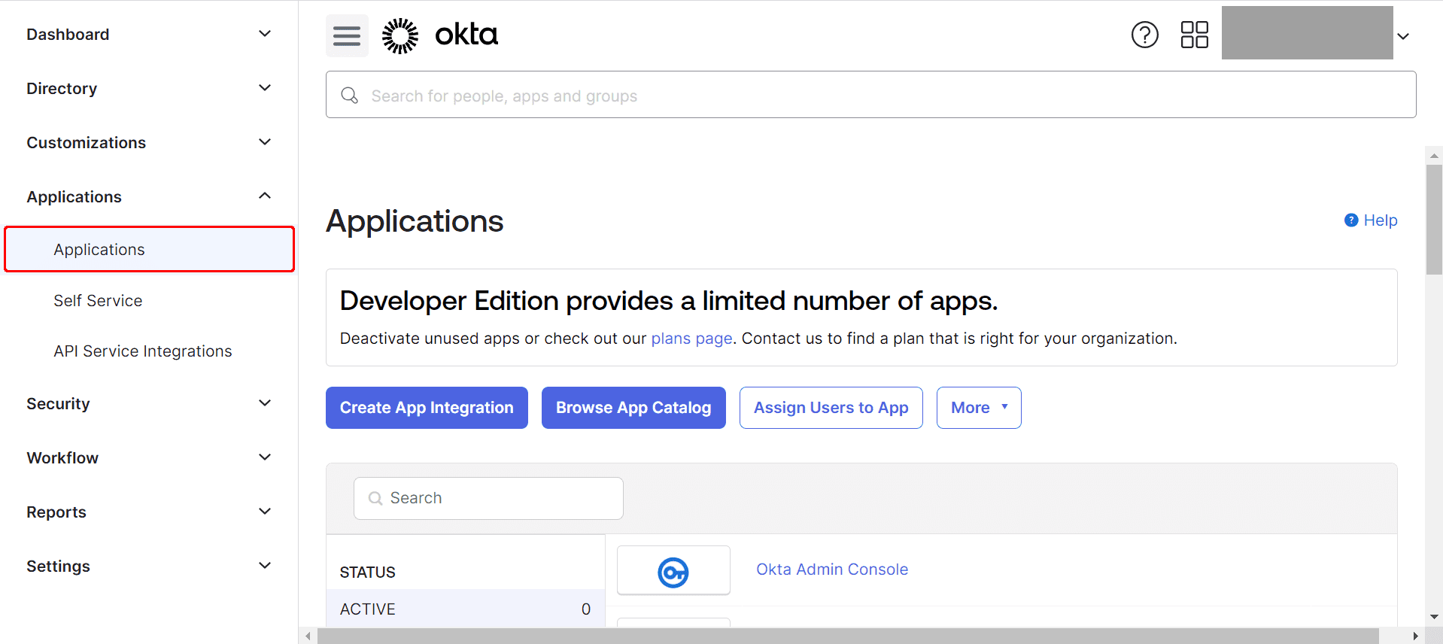1443x644 pixels.
Task: Expand the Security menu chevron
Action: click(265, 403)
